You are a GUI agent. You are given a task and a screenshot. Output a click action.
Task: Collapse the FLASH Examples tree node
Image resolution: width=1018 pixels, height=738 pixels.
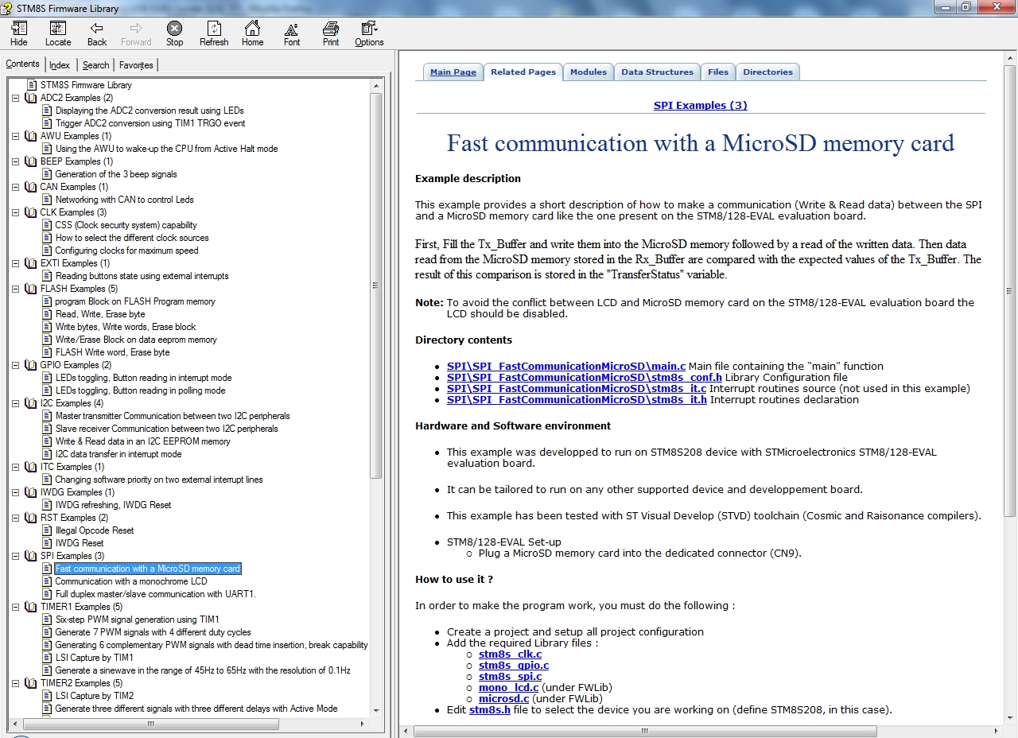click(15, 289)
